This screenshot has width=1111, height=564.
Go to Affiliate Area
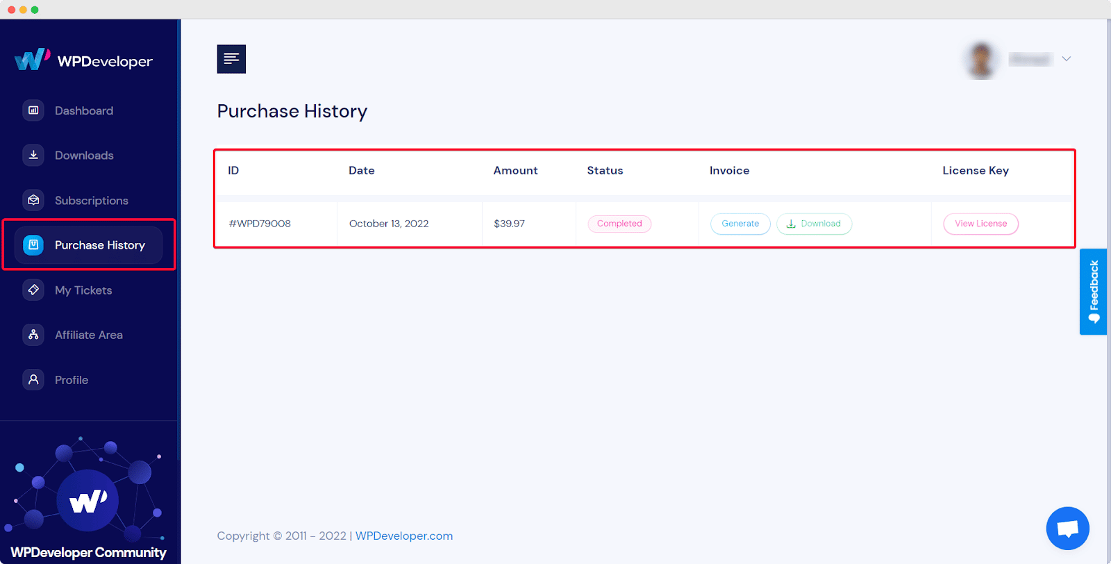(x=89, y=335)
